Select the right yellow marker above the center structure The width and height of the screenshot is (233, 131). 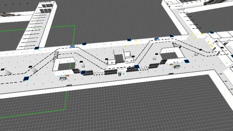136,45
